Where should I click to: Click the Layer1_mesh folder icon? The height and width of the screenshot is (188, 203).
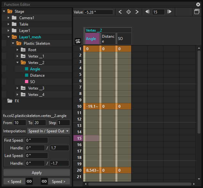coord(14,37)
